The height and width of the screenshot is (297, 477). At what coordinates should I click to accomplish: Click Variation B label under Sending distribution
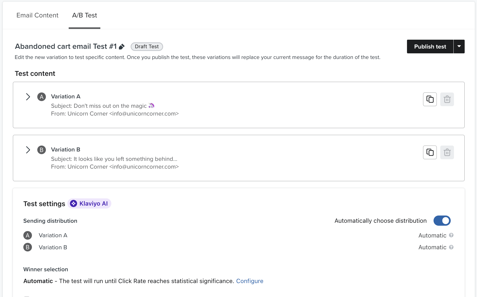[53, 247]
